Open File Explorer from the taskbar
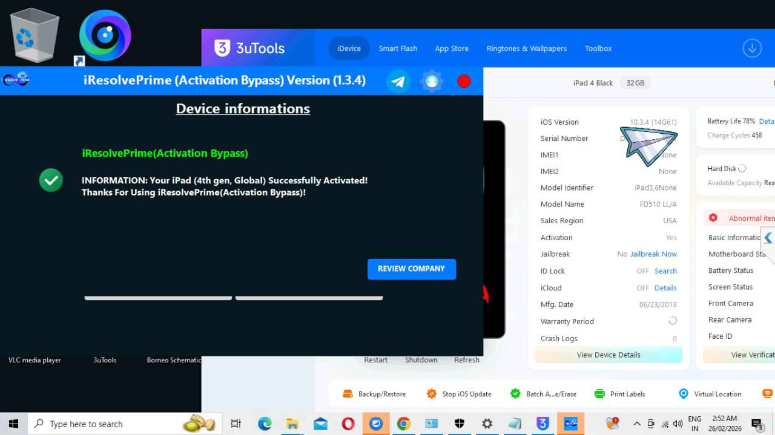The image size is (775, 435). tap(292, 424)
